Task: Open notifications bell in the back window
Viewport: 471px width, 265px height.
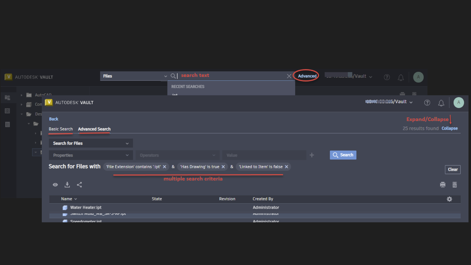Action: click(x=401, y=77)
